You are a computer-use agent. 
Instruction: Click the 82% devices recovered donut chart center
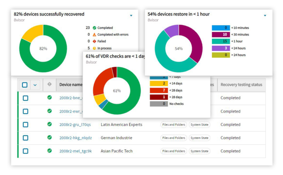[43, 49]
